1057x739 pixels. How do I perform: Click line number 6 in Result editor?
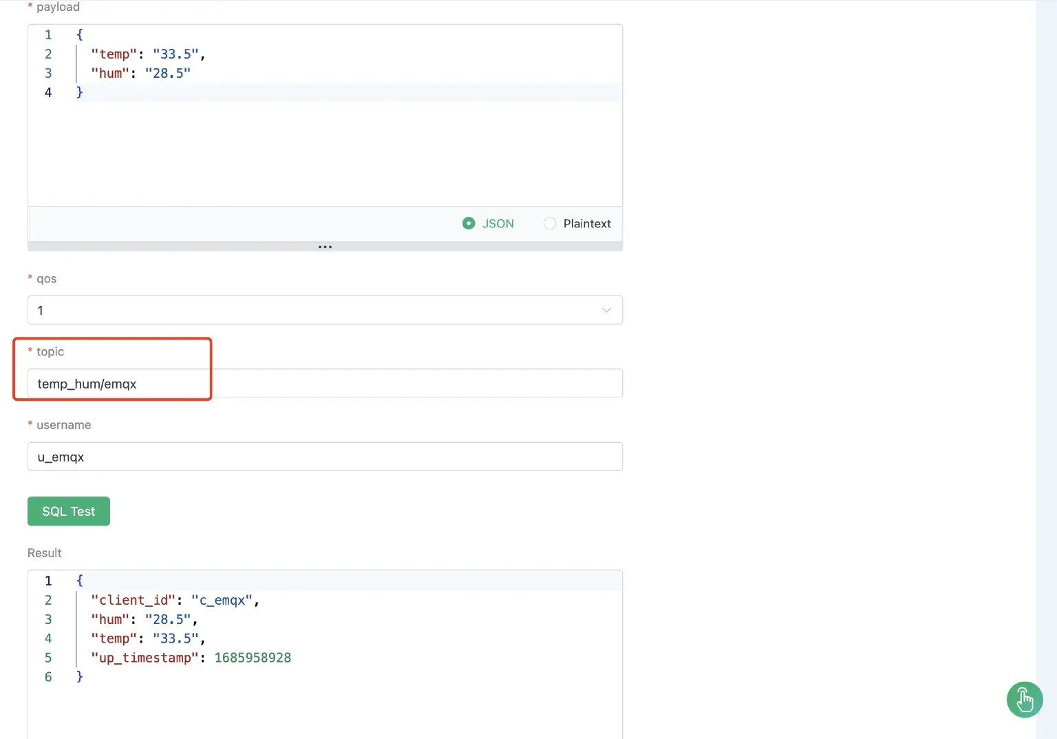point(48,677)
